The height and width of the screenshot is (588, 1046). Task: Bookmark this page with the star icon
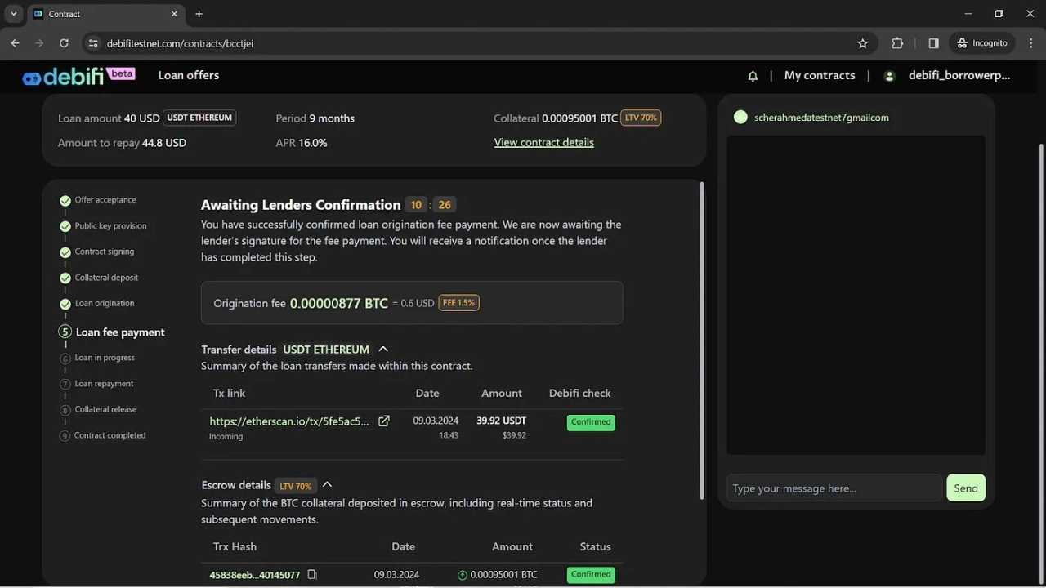[x=862, y=43]
